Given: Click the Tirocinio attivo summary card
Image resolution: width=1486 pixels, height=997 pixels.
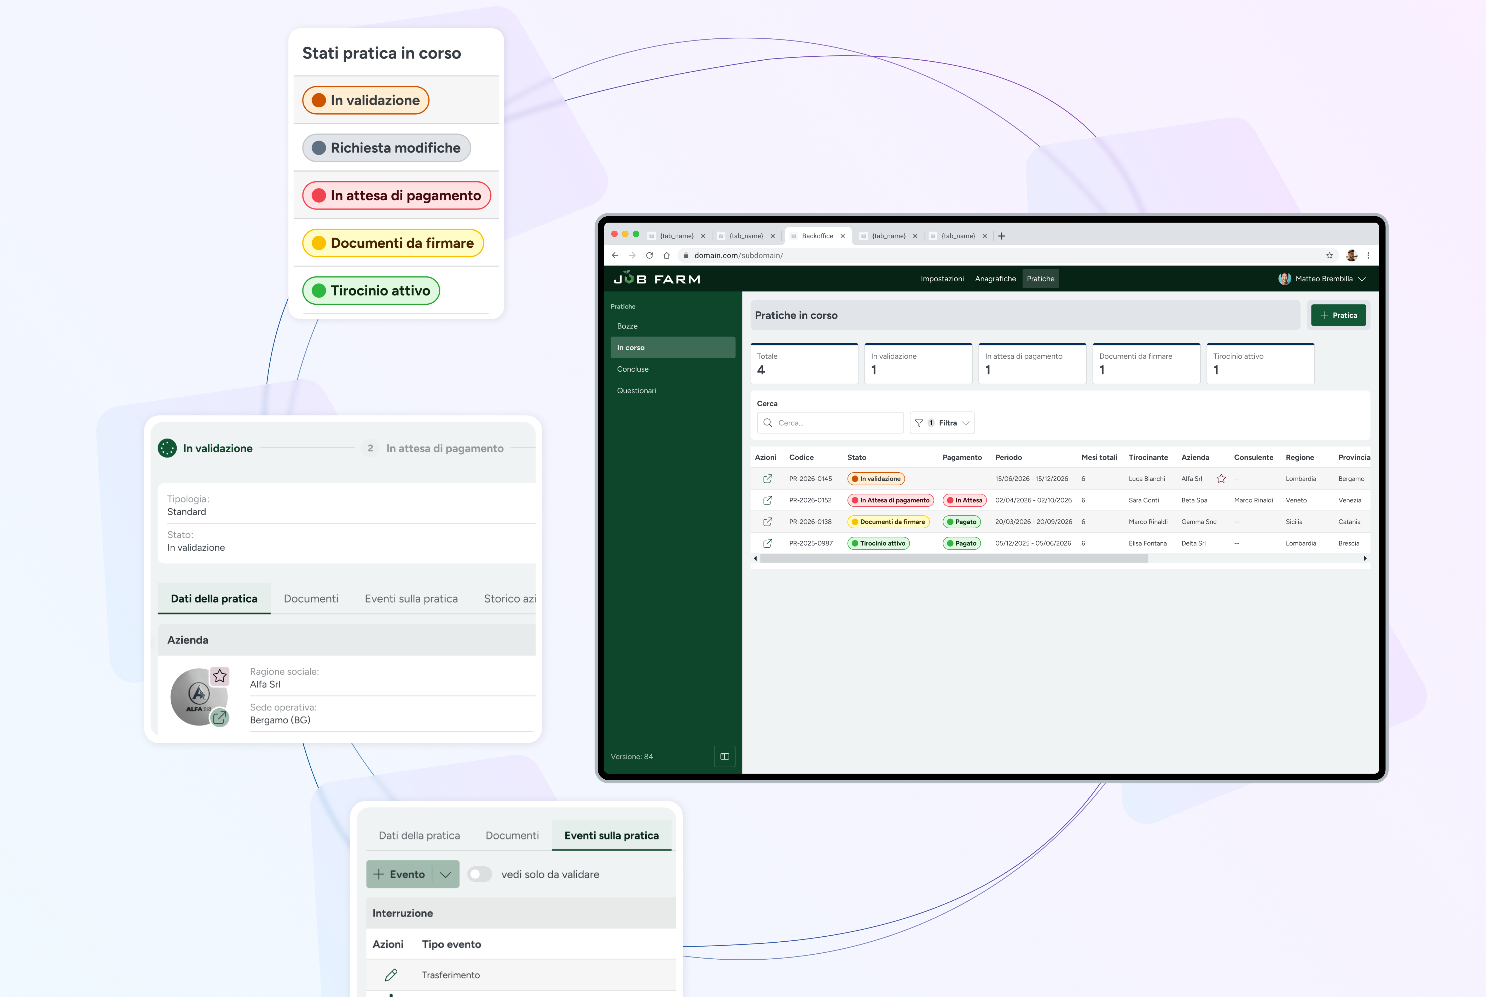Looking at the screenshot, I should tap(1260, 364).
